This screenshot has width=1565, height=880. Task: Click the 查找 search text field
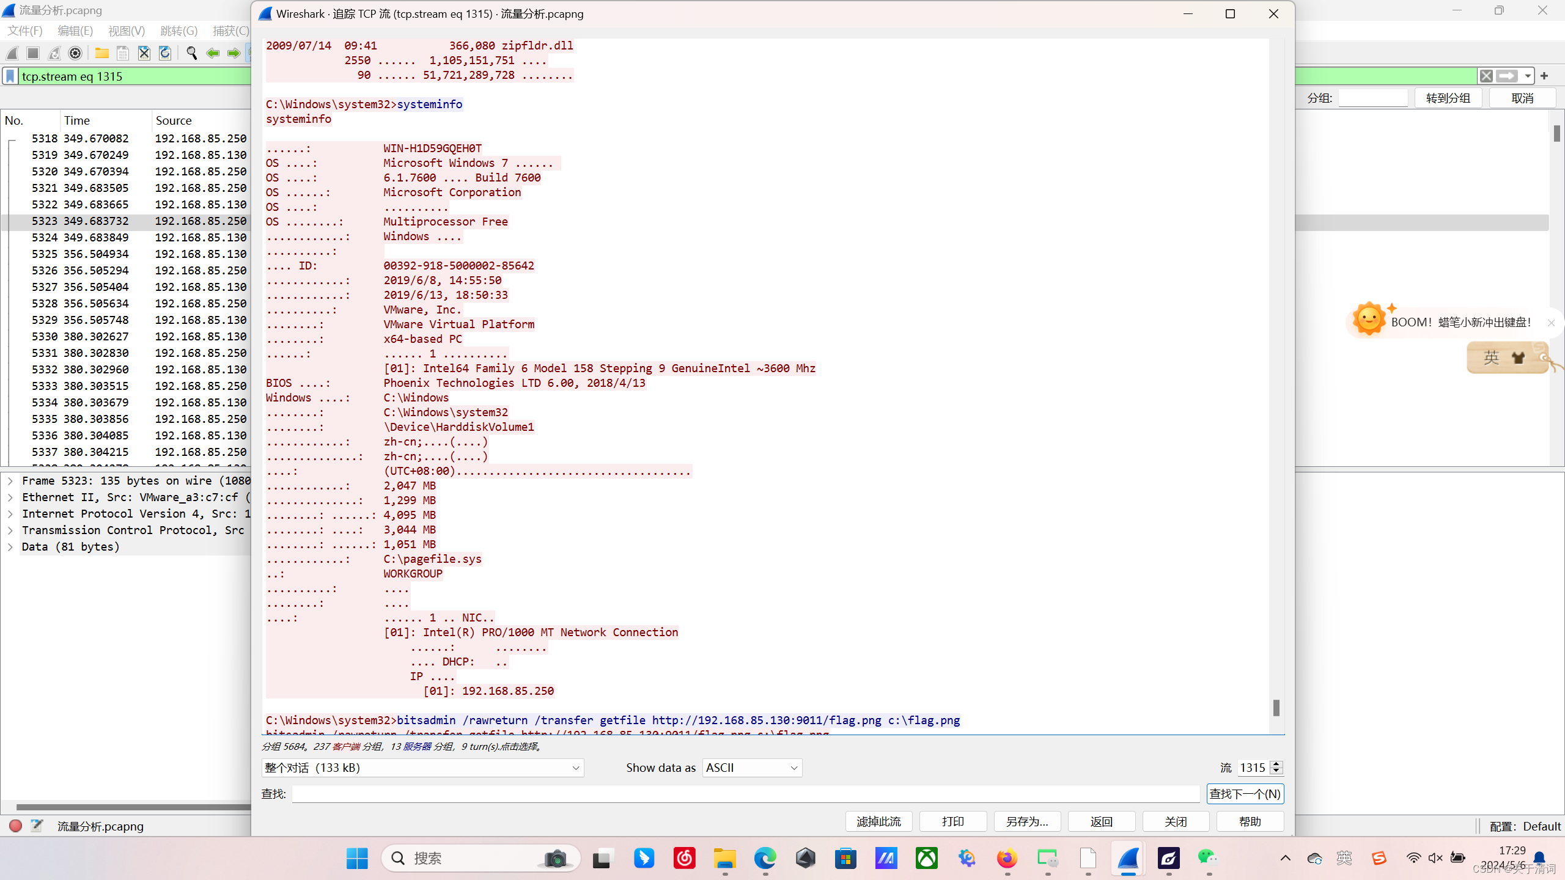tap(745, 794)
